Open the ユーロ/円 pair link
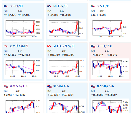132x113 pixels. pos(16,6)
